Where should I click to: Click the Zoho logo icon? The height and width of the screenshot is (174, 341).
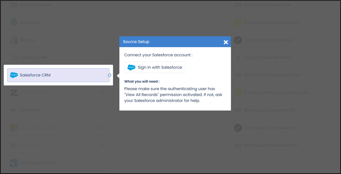pyautogui.click(x=14, y=110)
